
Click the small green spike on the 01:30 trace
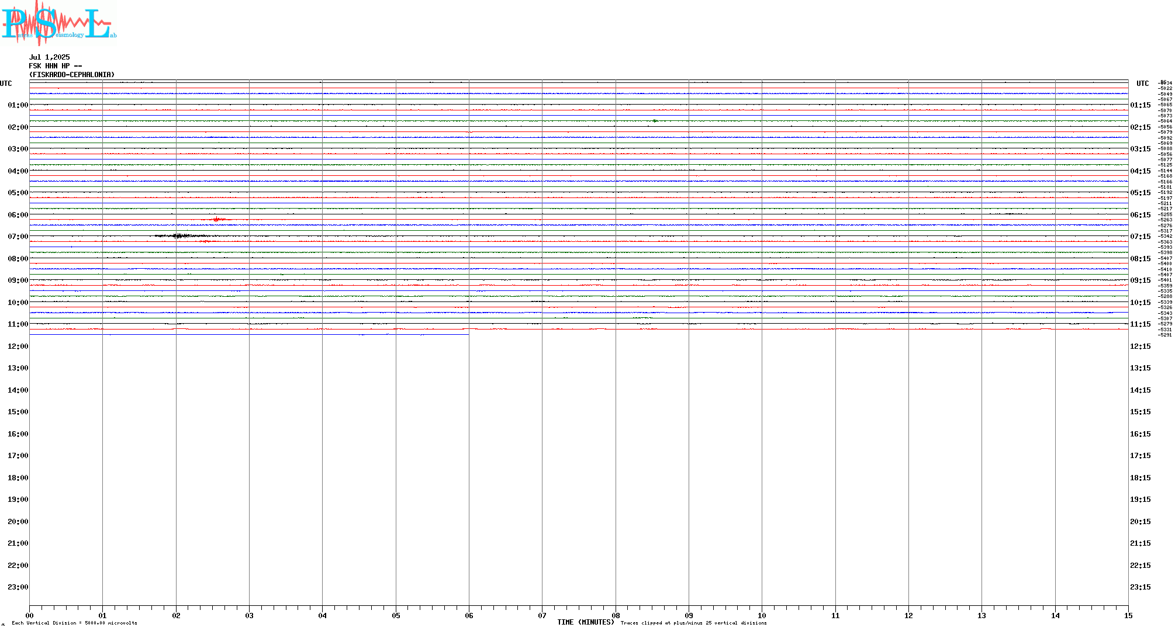point(655,121)
